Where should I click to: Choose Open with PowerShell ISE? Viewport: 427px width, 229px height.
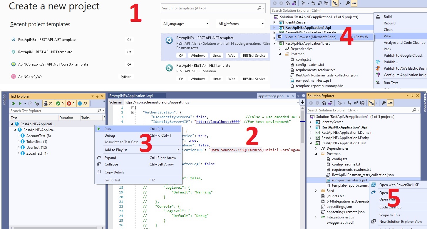click(399, 185)
